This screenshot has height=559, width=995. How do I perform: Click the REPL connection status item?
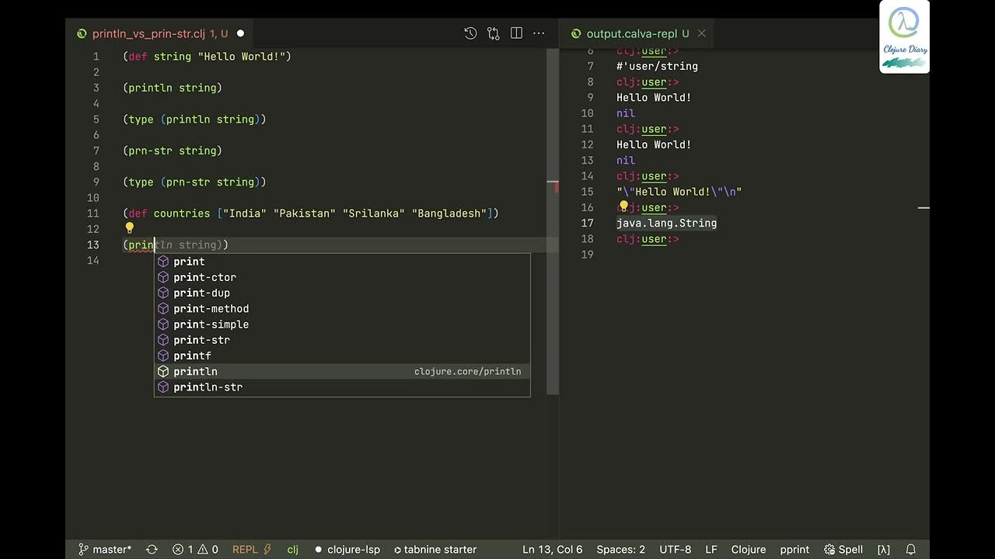(x=251, y=549)
